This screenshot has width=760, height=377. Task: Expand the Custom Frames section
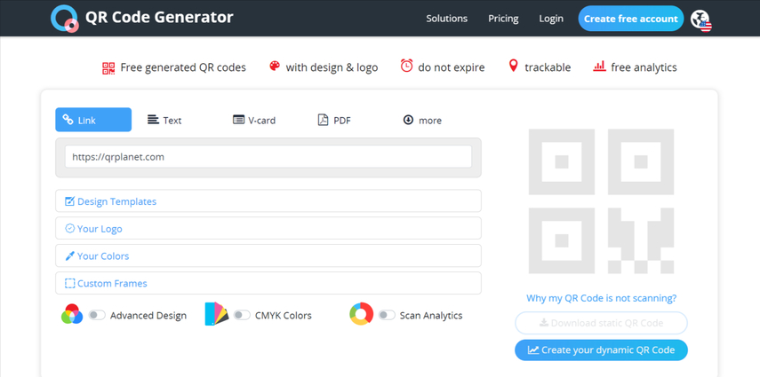(268, 283)
